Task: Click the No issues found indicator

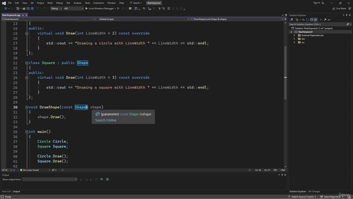Action: [29, 170]
